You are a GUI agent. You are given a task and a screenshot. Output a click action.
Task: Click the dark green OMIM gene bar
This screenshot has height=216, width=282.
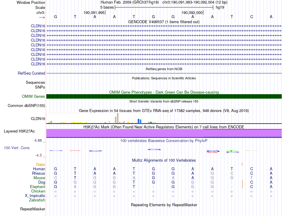click(x=164, y=96)
